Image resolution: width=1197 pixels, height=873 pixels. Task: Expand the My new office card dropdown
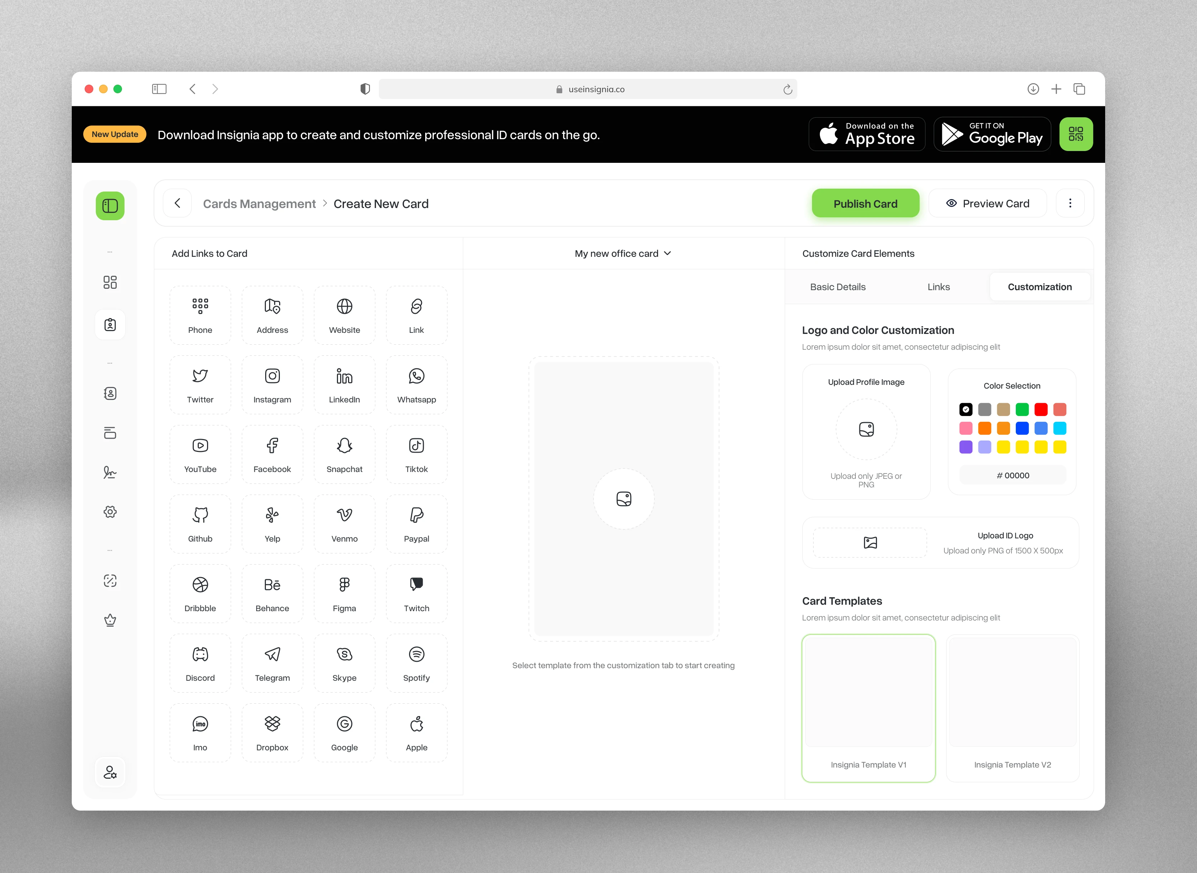[623, 254]
